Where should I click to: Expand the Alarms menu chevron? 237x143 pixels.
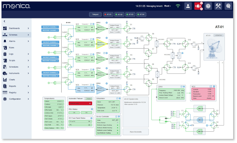pyautogui.click(x=28, y=41)
